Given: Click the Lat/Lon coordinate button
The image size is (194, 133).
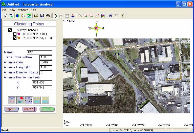Looking at the screenshot, I should [x=29, y=100].
